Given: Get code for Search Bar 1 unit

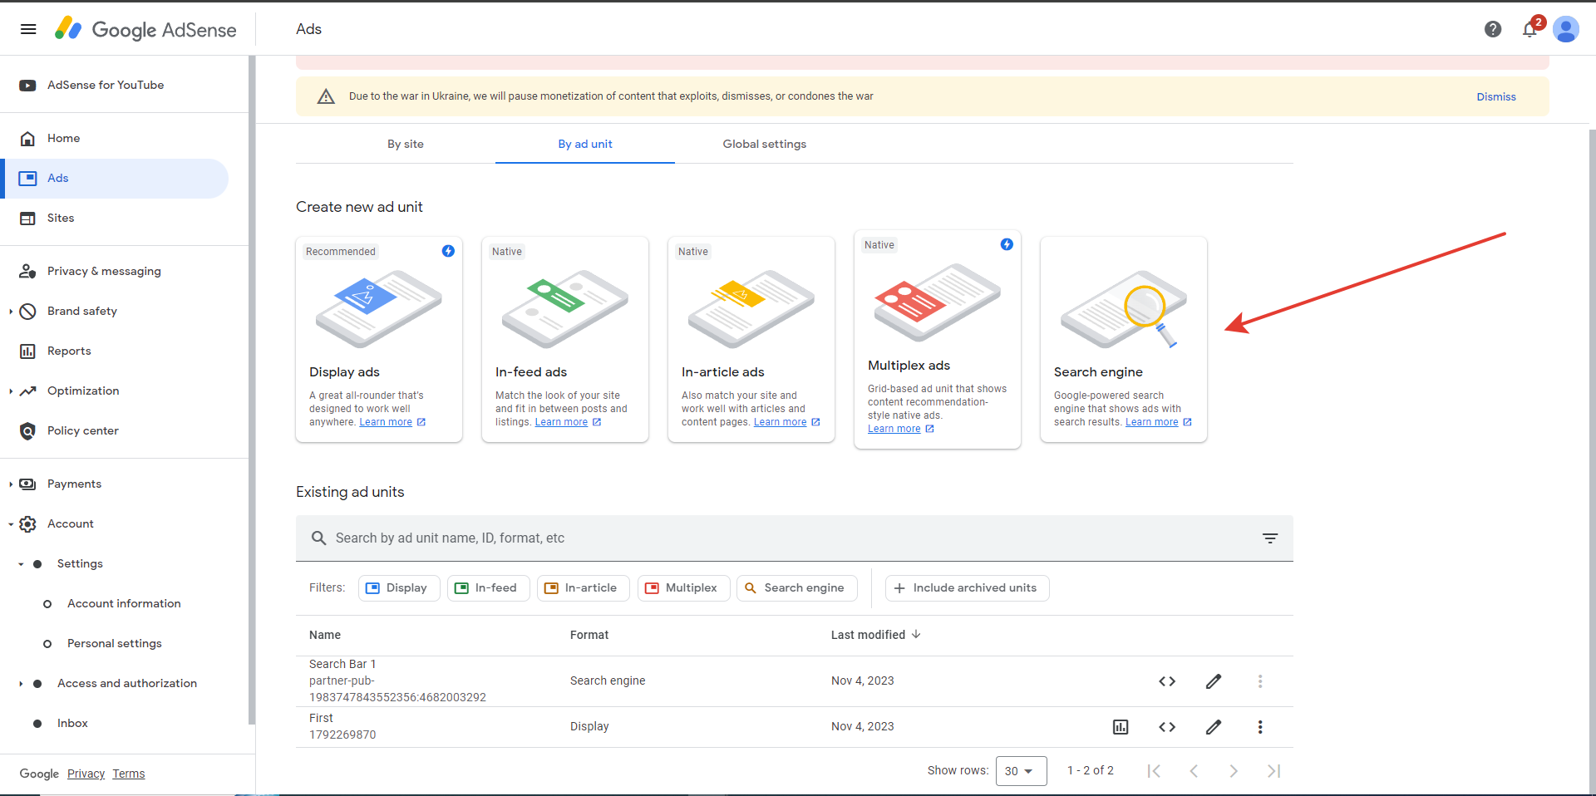Looking at the screenshot, I should (x=1167, y=681).
